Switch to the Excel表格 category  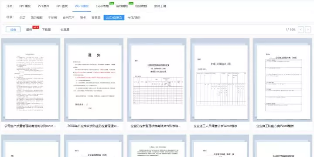click(102, 6)
